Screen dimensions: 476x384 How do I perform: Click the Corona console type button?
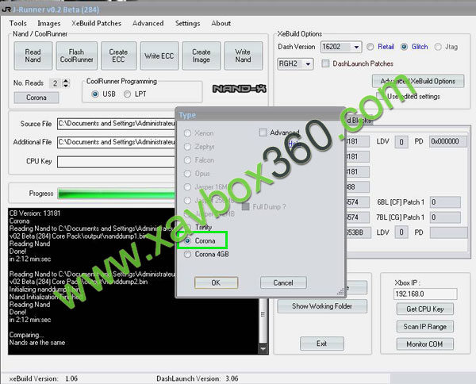click(36, 98)
